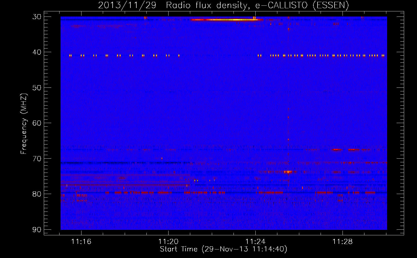Click the bright yellow-red emission band near 31 MHz
Viewport: 417px width, 258px height.
227,20
